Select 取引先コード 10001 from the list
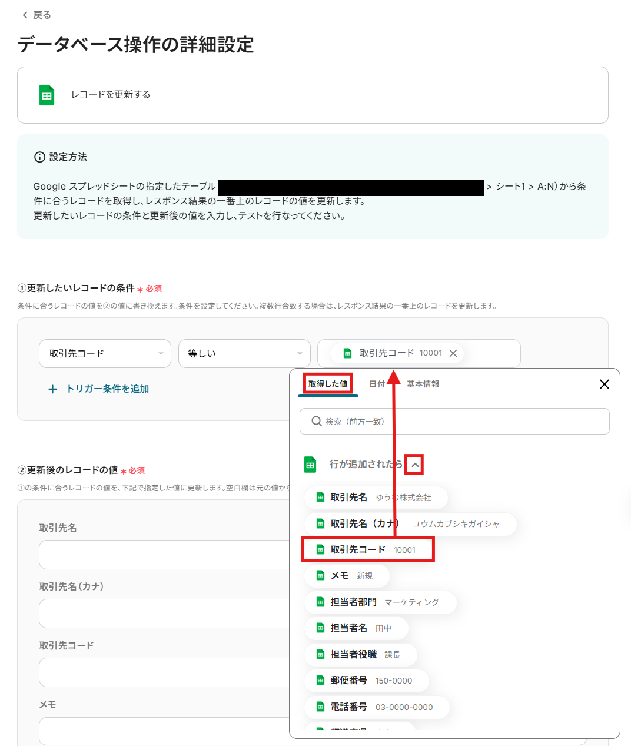 (368, 550)
